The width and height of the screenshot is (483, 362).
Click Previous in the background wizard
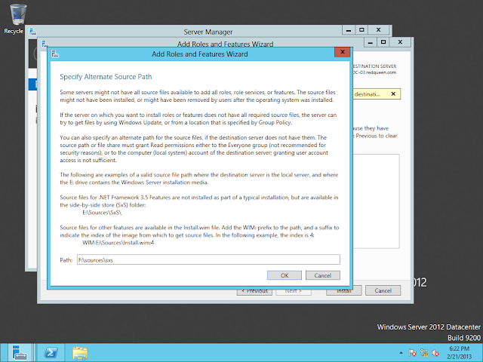pyautogui.click(x=254, y=292)
